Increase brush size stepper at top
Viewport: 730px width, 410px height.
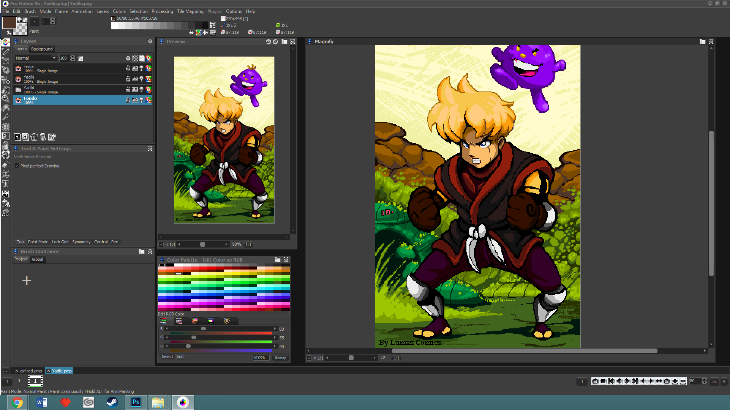pyautogui.click(x=53, y=19)
